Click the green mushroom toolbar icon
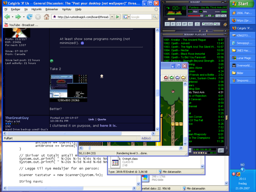 tap(172, 78)
